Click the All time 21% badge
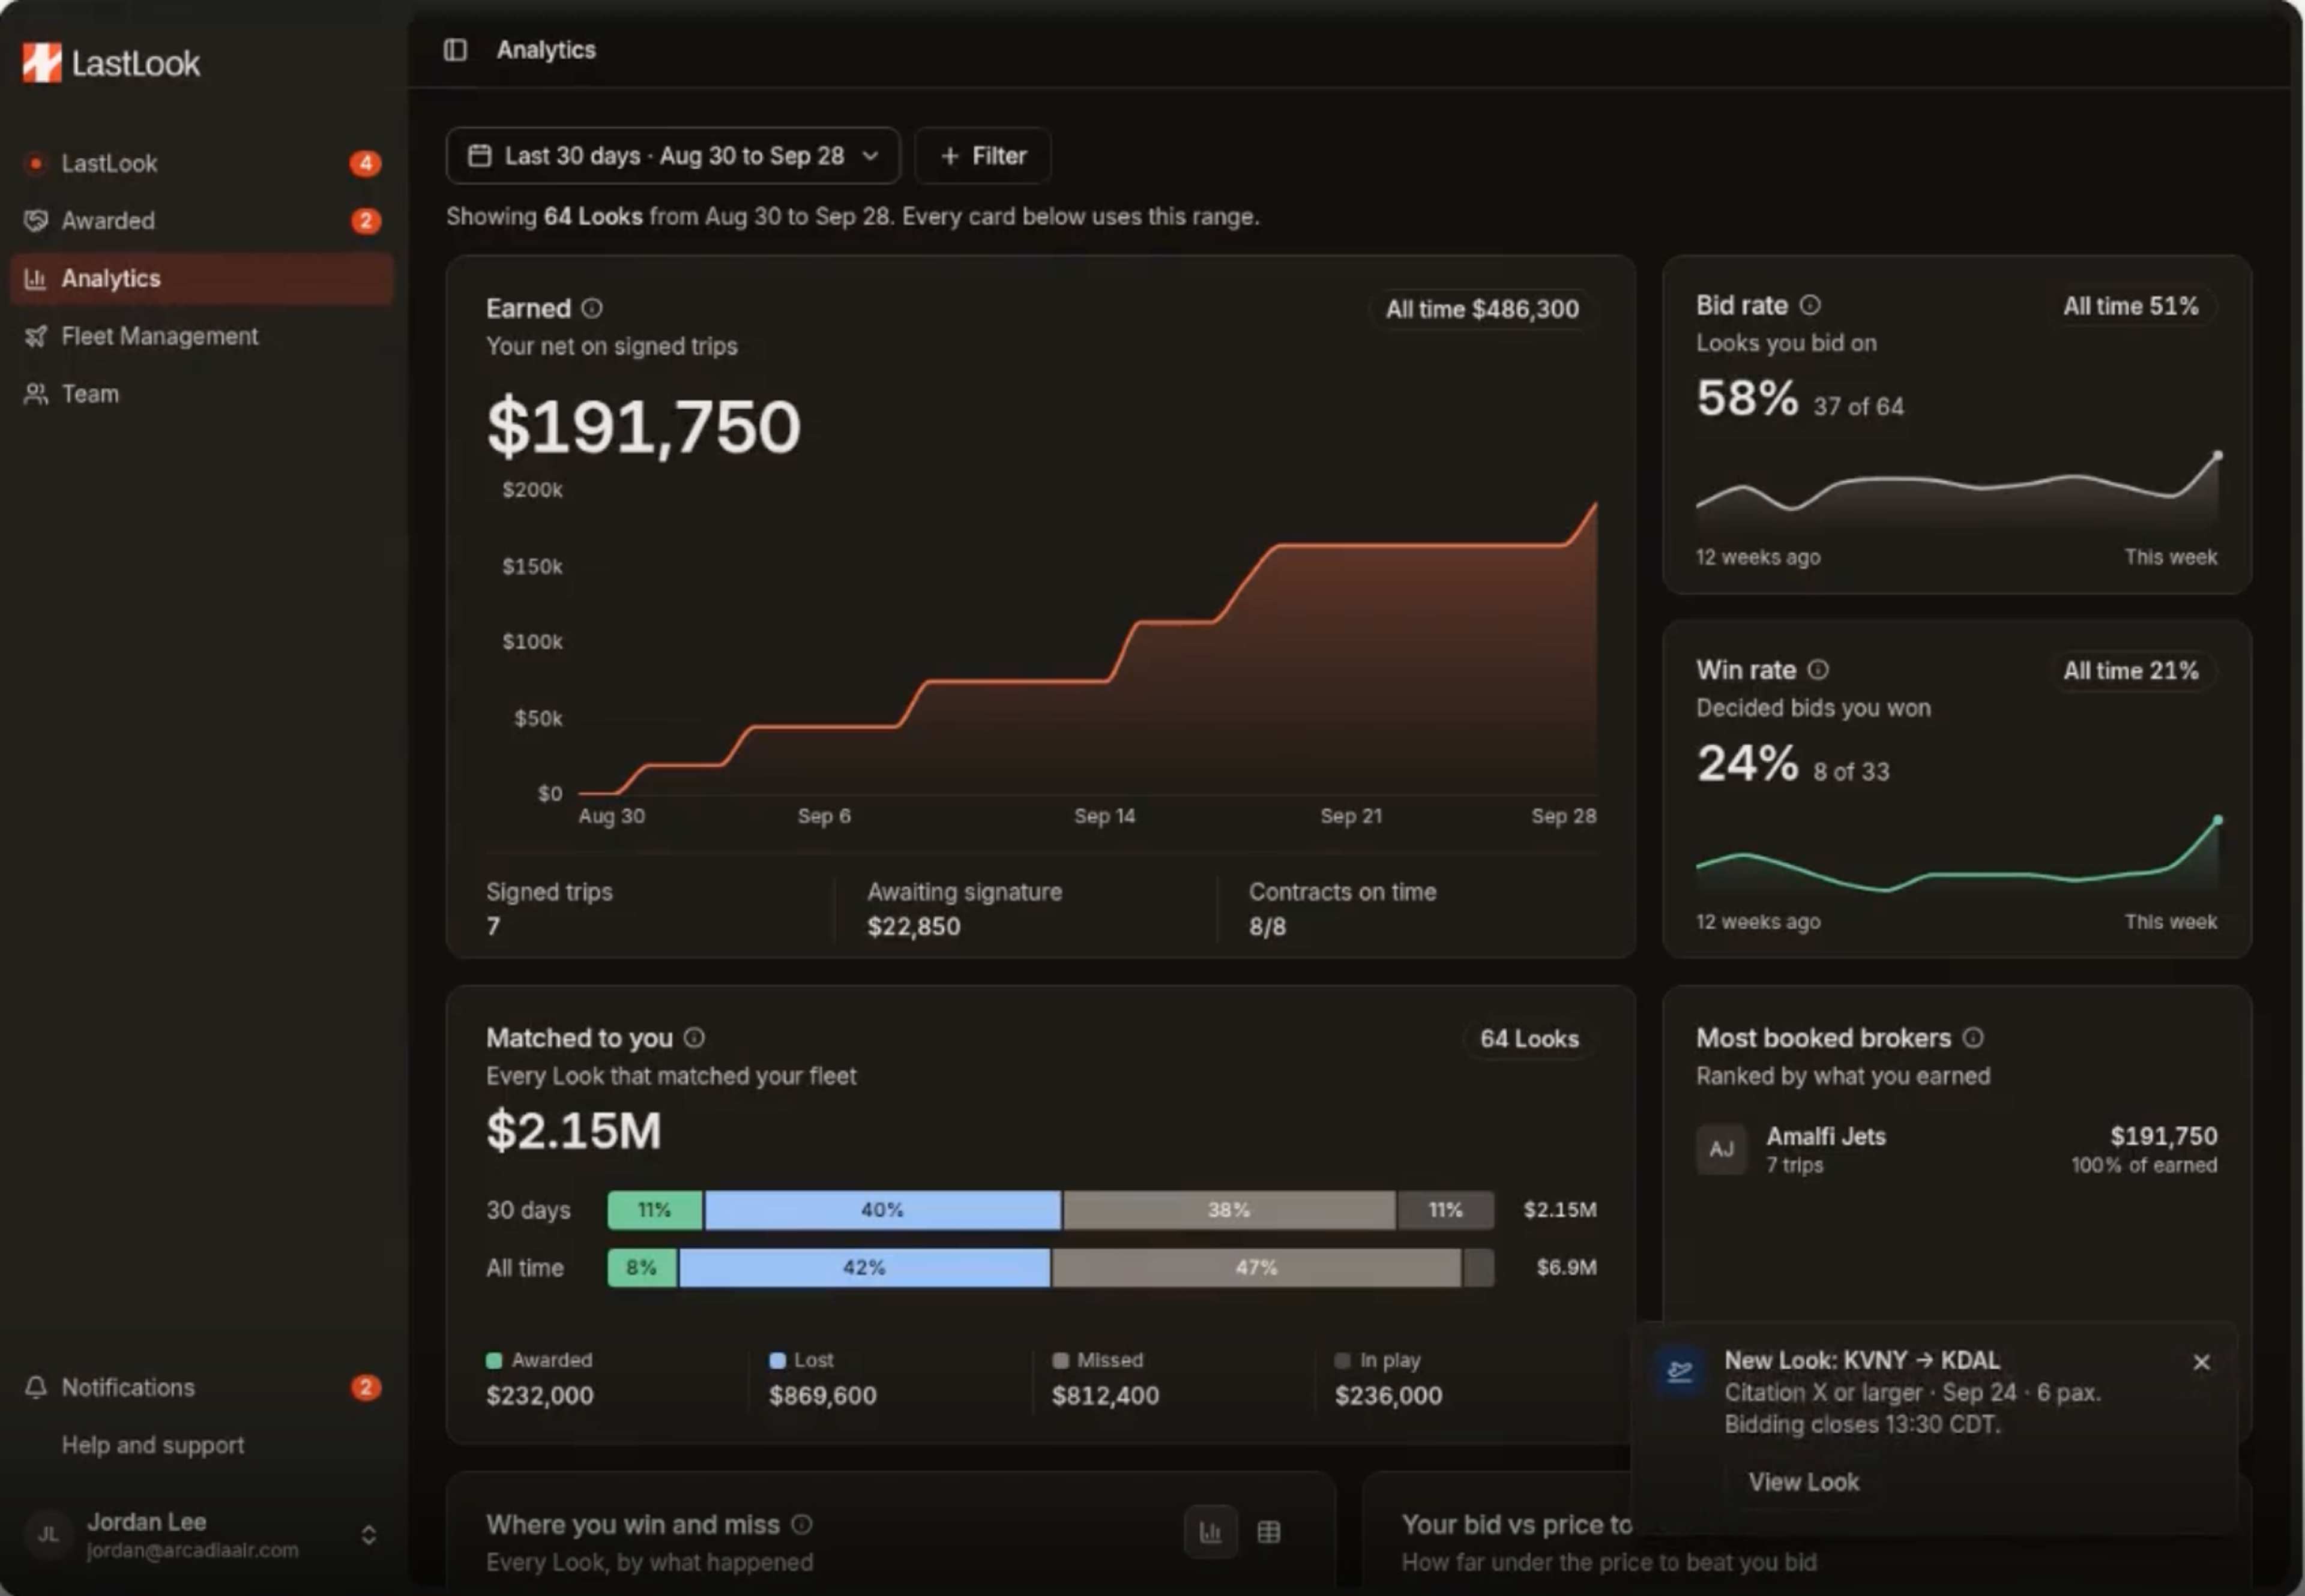Image resolution: width=2305 pixels, height=1596 pixels. 2131,671
